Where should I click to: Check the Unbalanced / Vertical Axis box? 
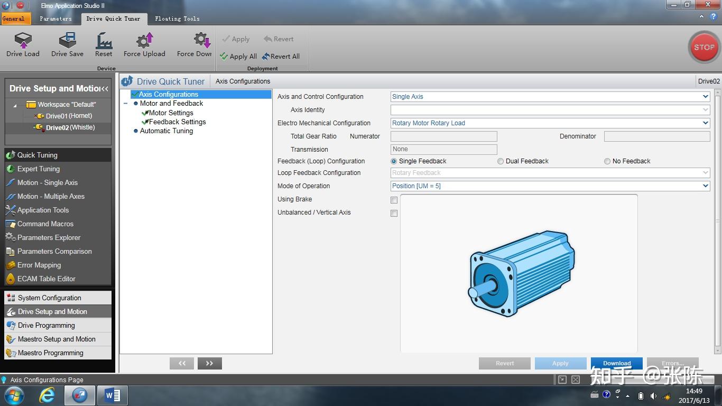tap(394, 213)
